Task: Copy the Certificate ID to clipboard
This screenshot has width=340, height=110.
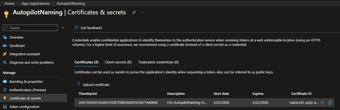Action: (x=323, y=103)
